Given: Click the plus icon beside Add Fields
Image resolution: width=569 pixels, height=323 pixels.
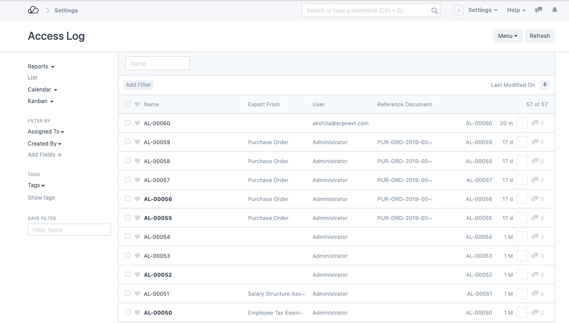Looking at the screenshot, I should [x=60, y=155].
